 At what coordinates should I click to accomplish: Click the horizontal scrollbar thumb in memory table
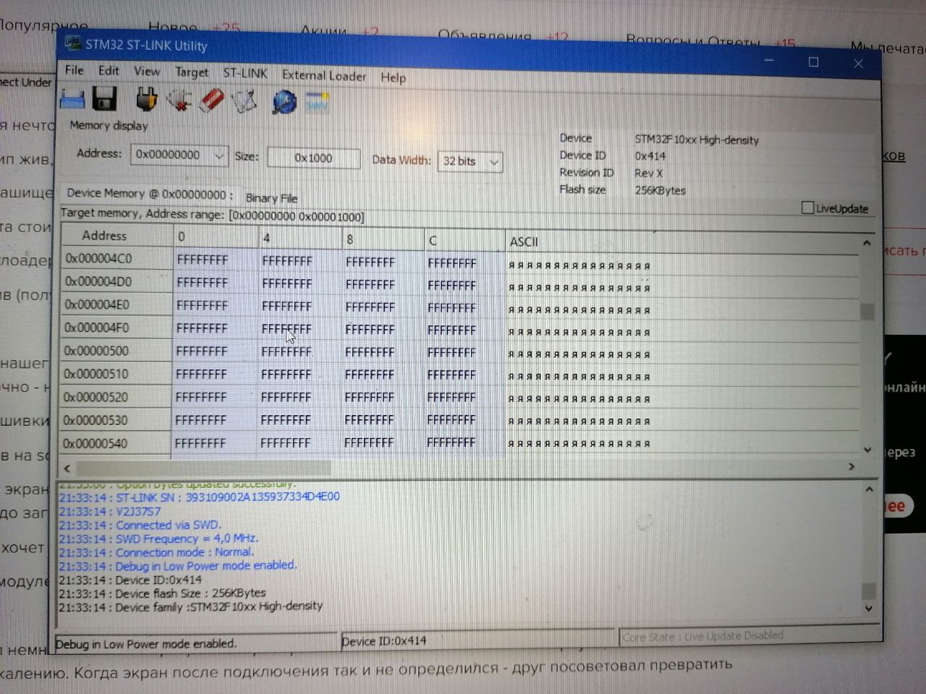point(203,468)
